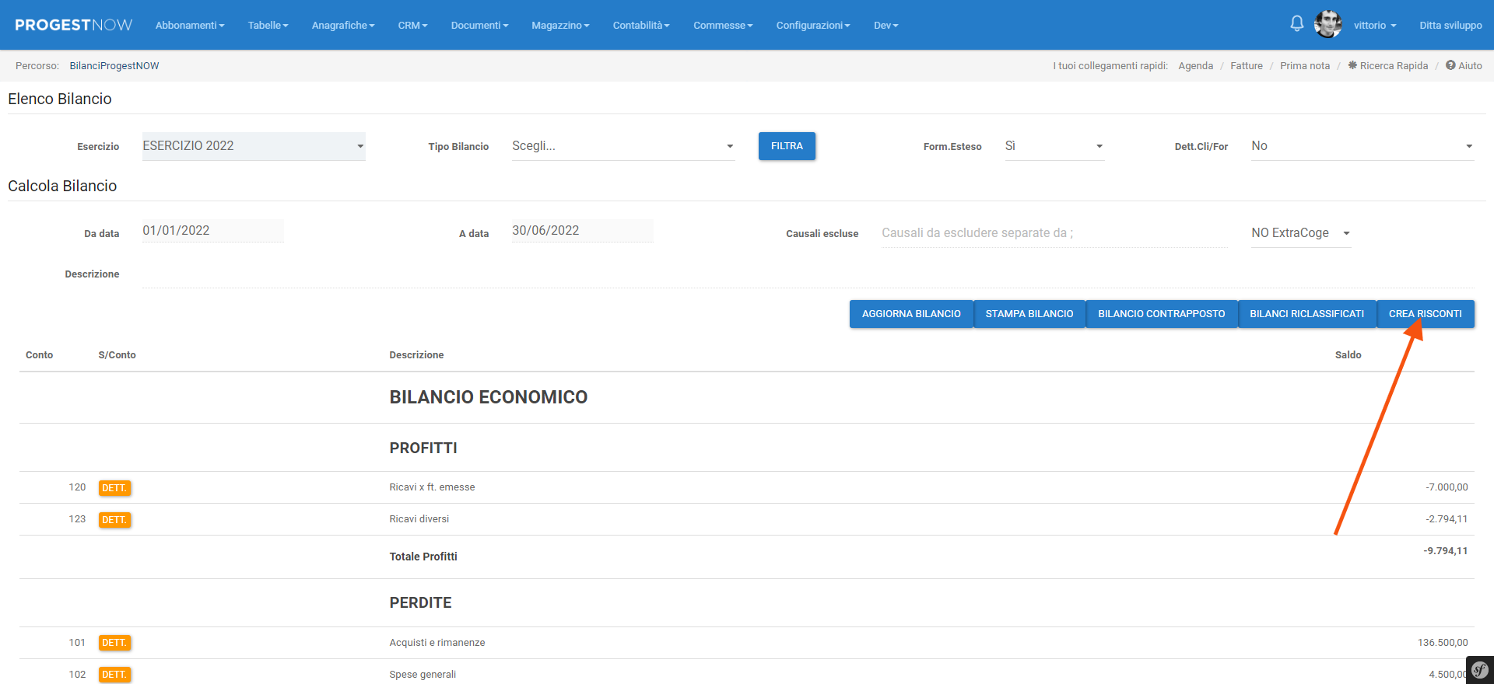Open the Prima nota quick link
The image size is (1494, 684).
1305,65
